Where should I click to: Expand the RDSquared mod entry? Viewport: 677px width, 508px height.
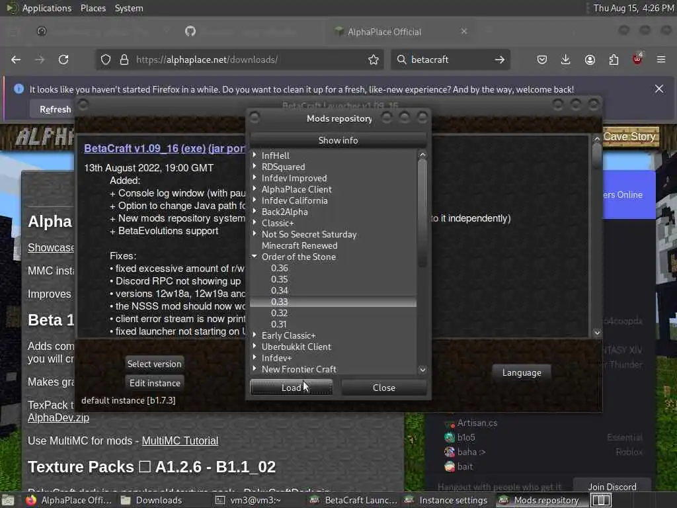point(255,166)
